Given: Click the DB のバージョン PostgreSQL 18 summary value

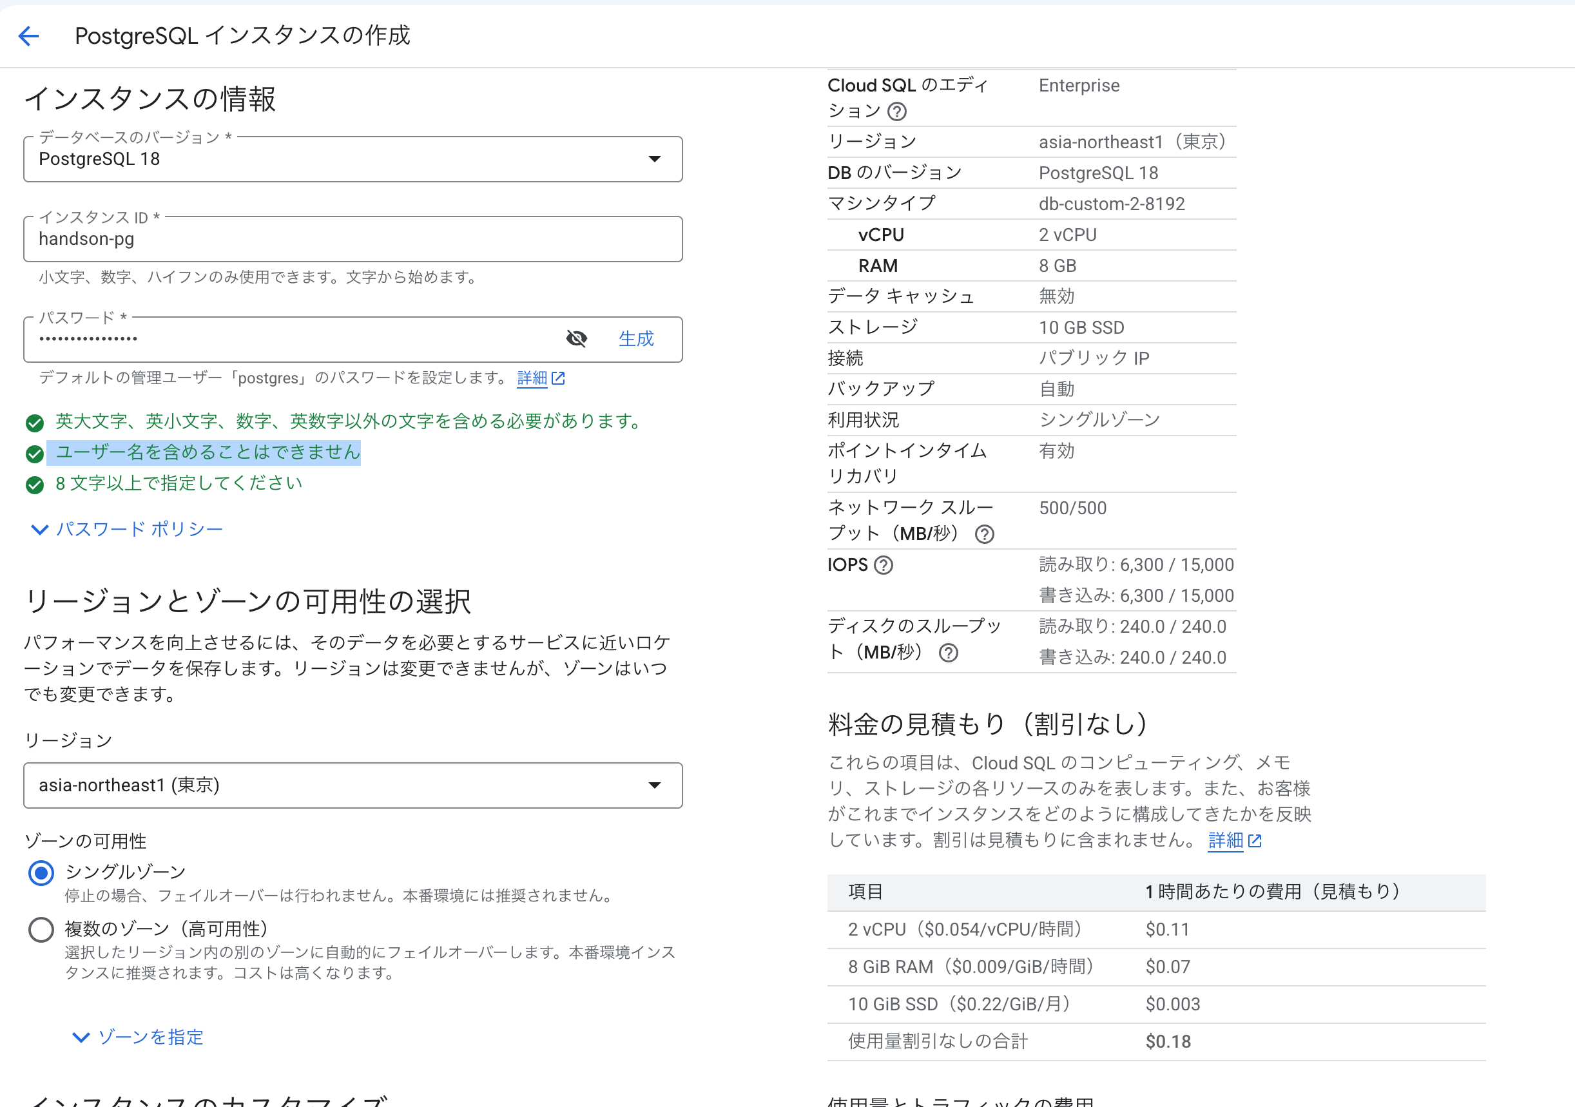Looking at the screenshot, I should coord(1098,173).
